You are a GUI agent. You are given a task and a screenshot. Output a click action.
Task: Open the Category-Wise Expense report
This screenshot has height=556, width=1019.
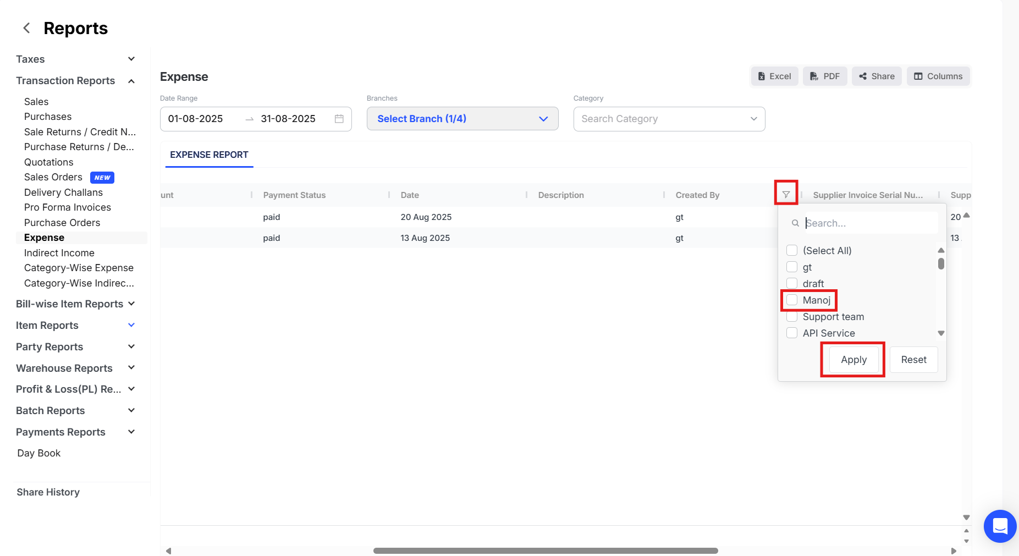(x=79, y=268)
